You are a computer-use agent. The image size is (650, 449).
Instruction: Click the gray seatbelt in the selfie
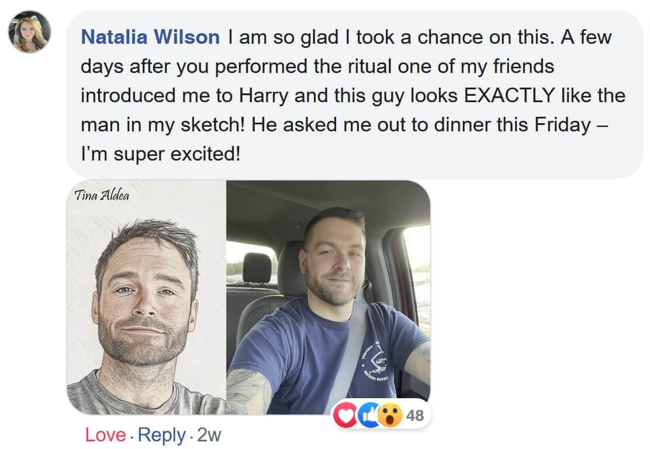click(355, 350)
